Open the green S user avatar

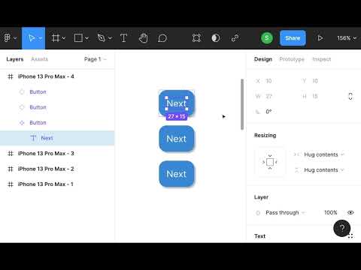point(267,38)
